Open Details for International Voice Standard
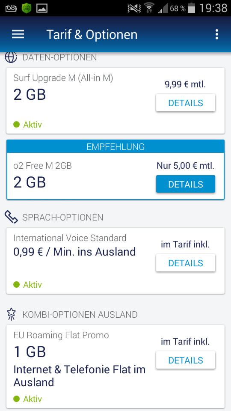Screen dimensions: 231x411 point(186,262)
